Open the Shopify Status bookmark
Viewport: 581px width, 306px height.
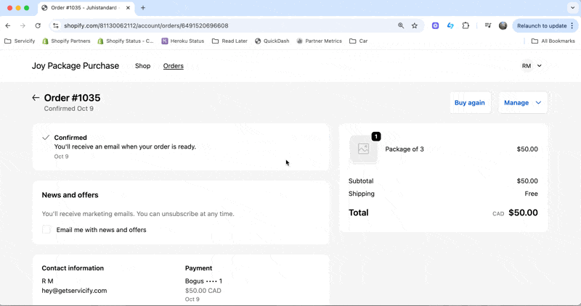[x=125, y=41]
